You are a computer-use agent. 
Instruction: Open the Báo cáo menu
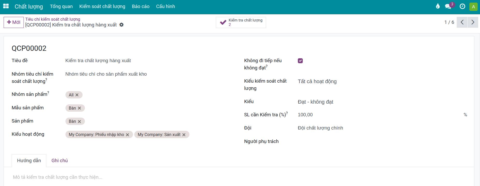pos(141,6)
